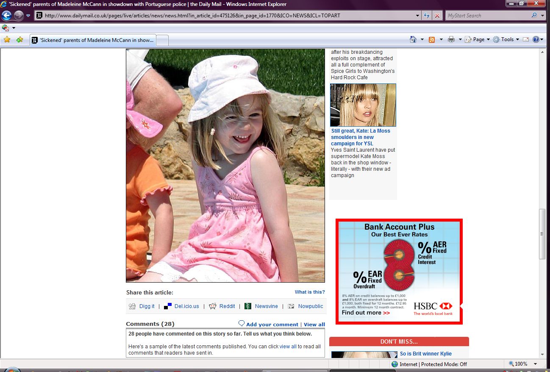The image size is (550, 372).
Task: Open Favorites Center star icon
Action: [x=7, y=40]
